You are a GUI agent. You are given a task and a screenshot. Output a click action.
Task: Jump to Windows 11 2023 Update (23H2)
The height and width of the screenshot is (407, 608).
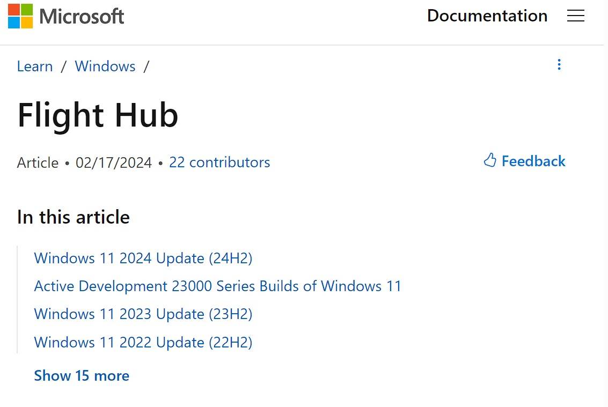pyautogui.click(x=143, y=314)
